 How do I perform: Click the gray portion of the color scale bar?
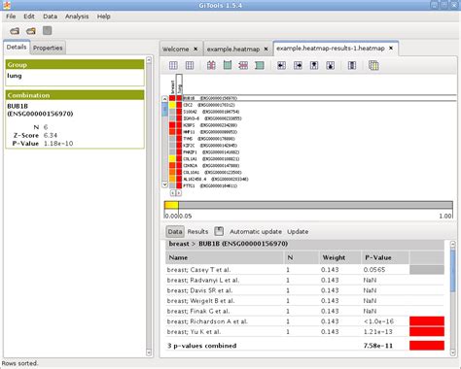pyautogui.click(x=315, y=205)
